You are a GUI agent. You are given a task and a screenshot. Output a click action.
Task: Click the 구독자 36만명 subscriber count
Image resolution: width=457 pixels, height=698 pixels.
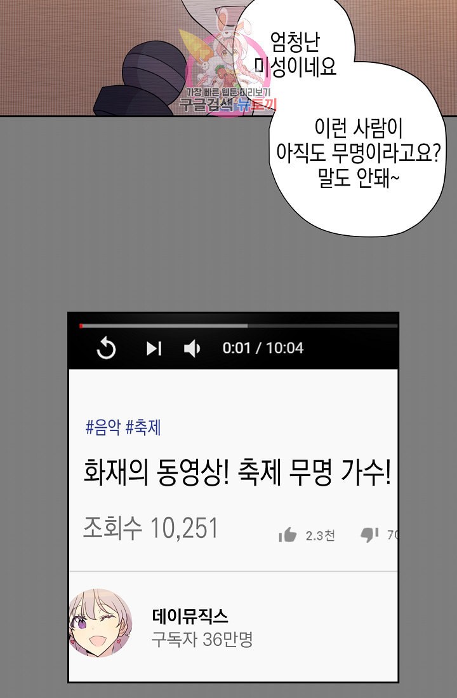(202, 640)
